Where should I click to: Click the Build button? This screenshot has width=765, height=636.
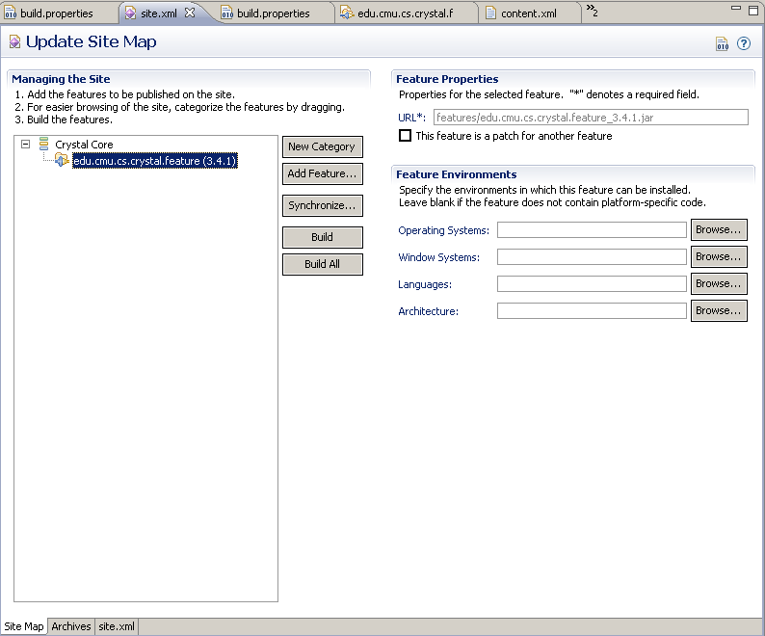(x=323, y=237)
